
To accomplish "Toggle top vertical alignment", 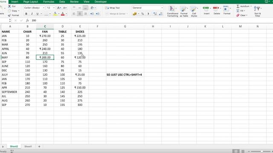I will 74,8.
